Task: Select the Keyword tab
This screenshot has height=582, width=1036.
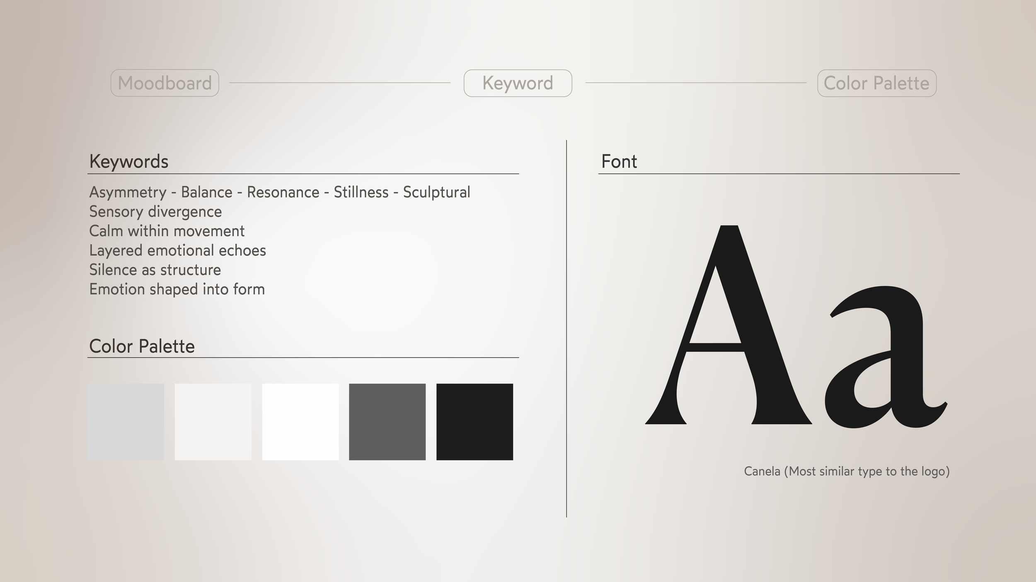Action: pyautogui.click(x=518, y=83)
